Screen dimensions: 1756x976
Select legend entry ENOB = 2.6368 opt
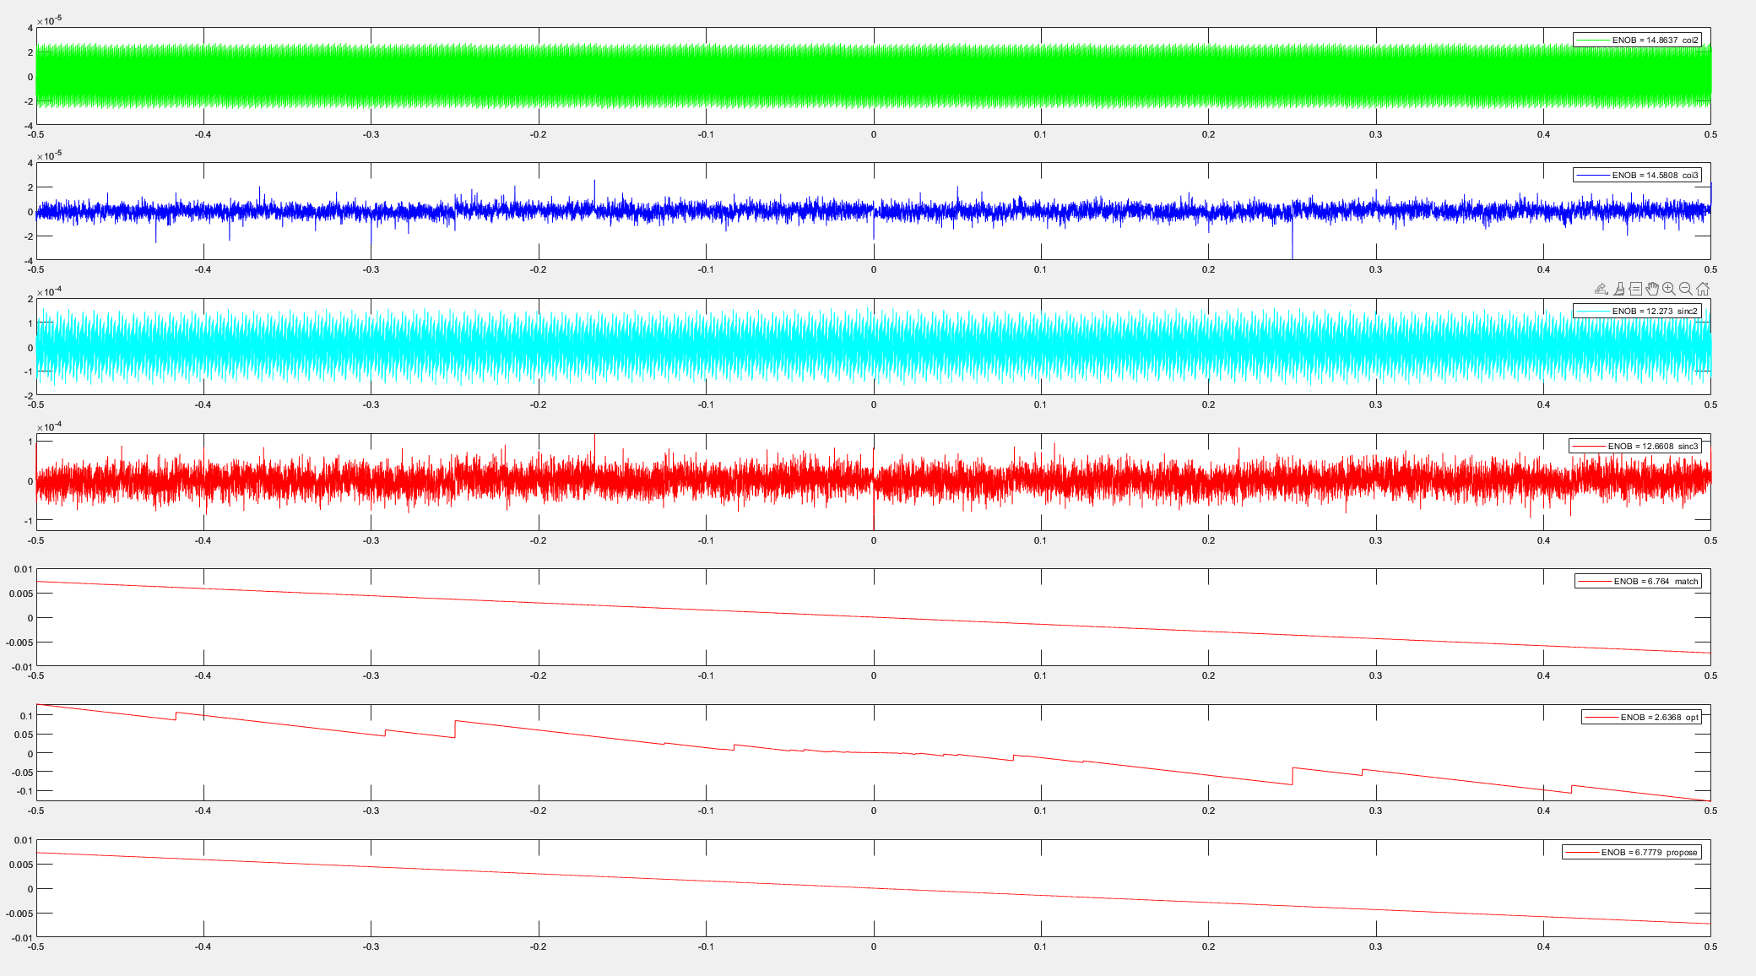click(x=1641, y=717)
